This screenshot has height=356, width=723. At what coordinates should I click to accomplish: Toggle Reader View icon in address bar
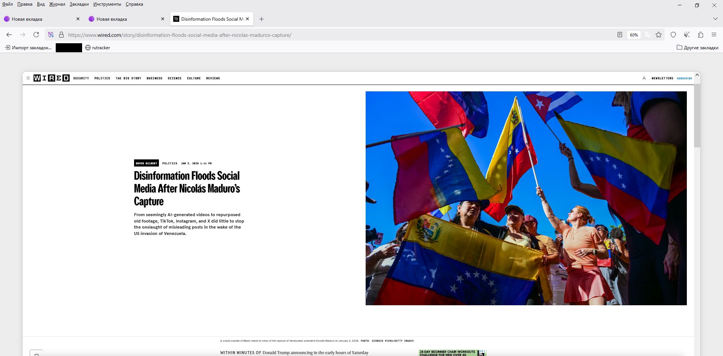[619, 35]
